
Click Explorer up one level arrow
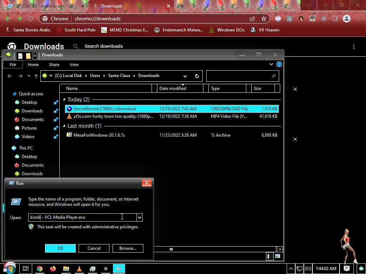click(x=36, y=76)
